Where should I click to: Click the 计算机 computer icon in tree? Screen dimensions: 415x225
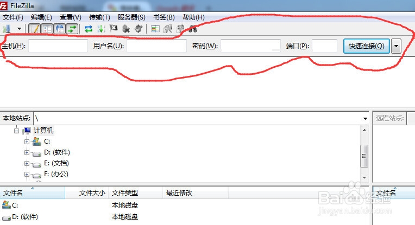[27, 131]
